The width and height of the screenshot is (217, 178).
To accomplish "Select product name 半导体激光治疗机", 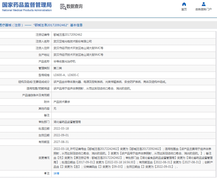I will tap(64, 61).
